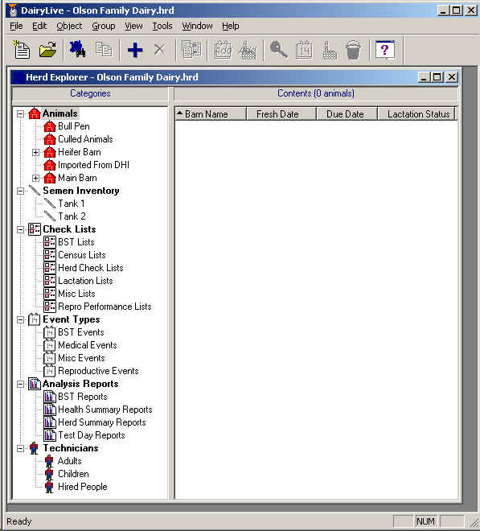
Task: Click the question mark help icon
Action: 385,50
